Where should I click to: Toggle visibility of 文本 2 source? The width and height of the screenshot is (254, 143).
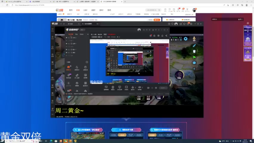coord(66,37)
